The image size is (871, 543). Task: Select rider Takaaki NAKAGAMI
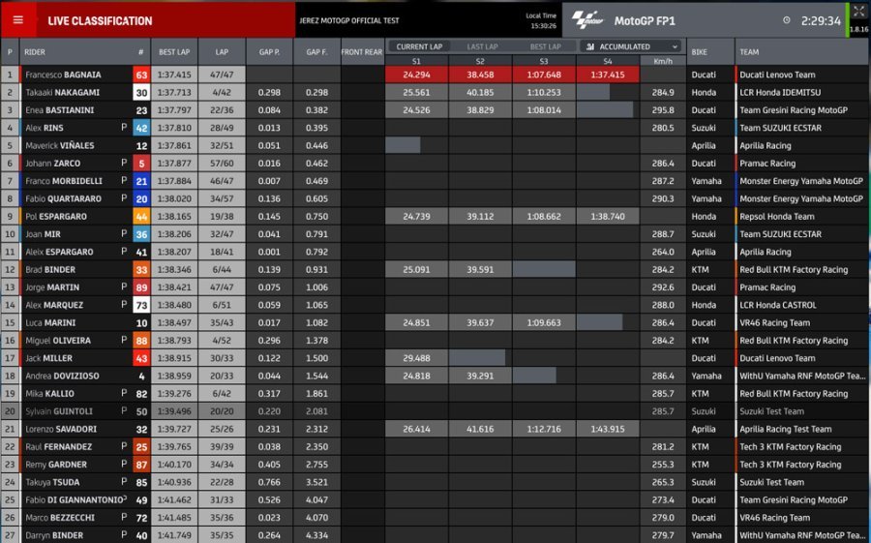[x=62, y=92]
